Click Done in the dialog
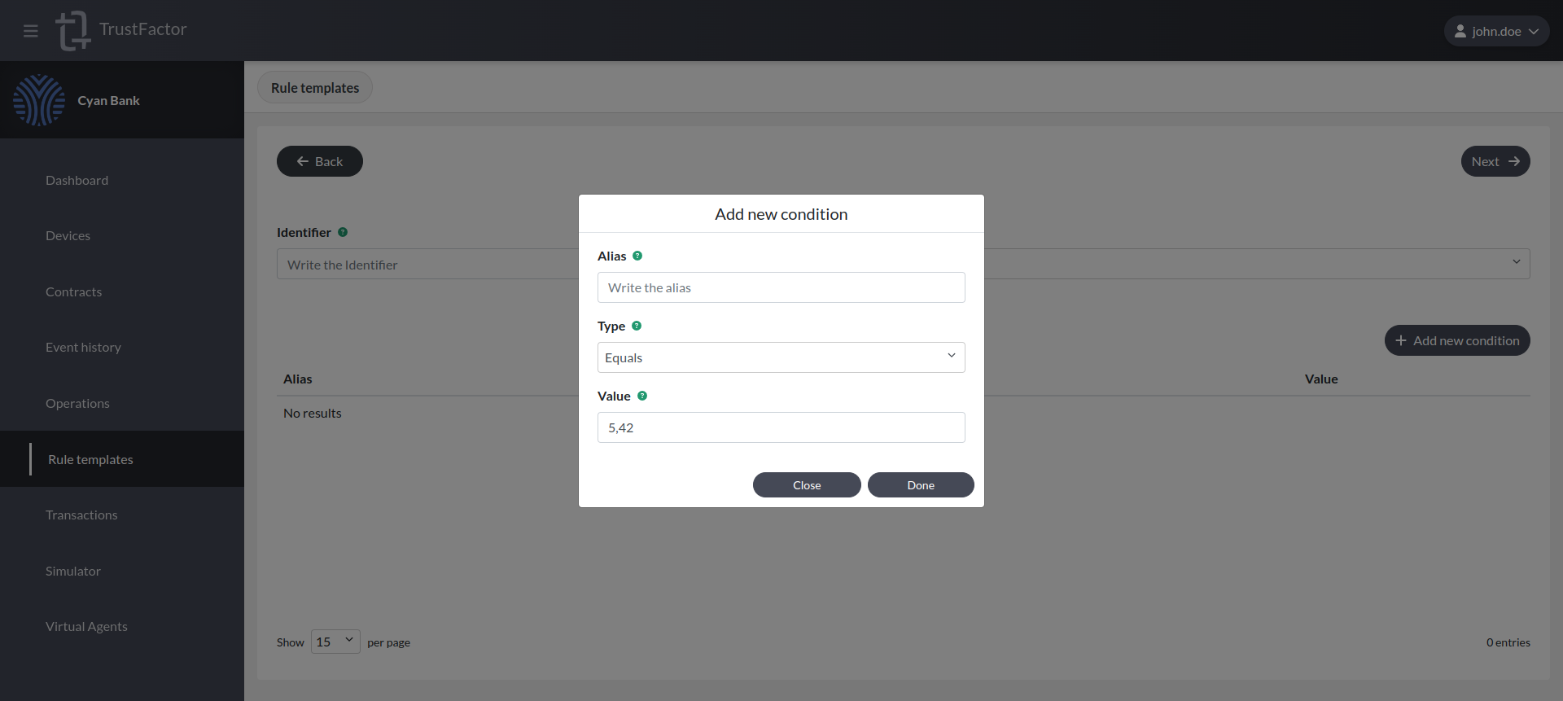Screen dimensions: 1563x701 coord(921,484)
